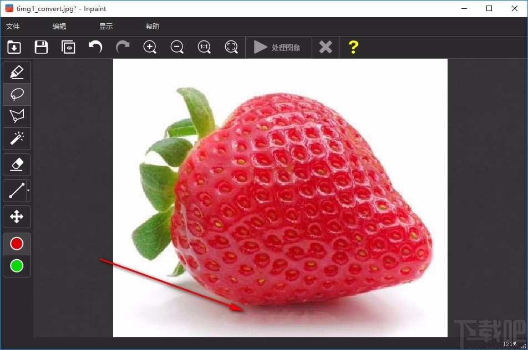Select the Eraser tool

[17, 164]
